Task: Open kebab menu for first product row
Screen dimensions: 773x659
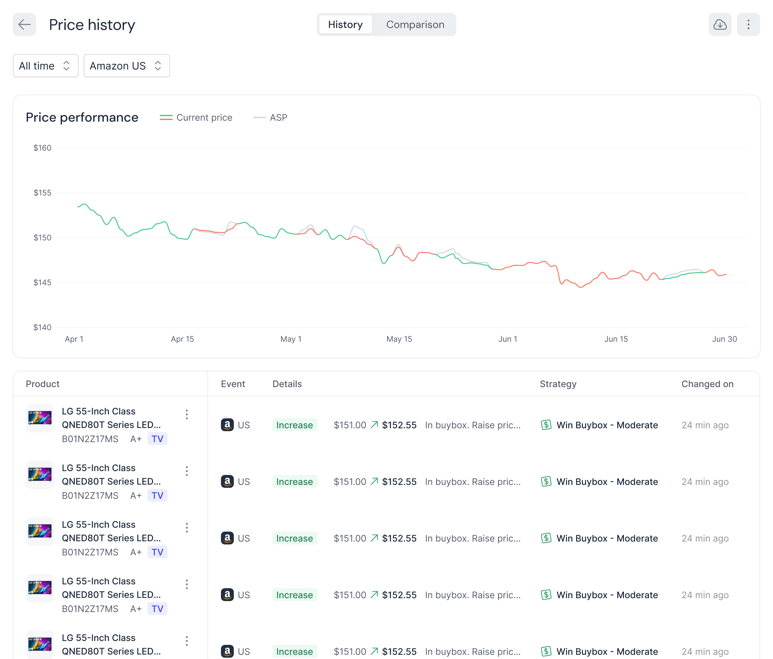Action: tap(186, 414)
